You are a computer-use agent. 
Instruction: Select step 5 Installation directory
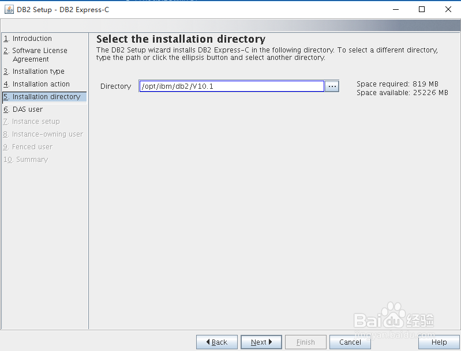(x=44, y=97)
